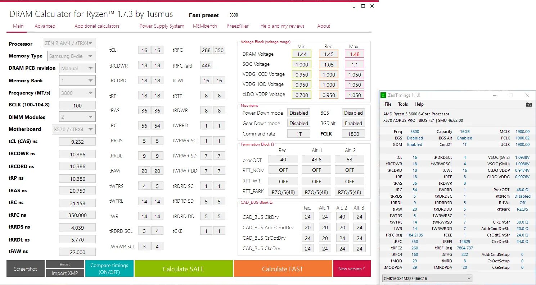Click Power Down mode Disabled field
536x285 pixels.
coord(299,112)
